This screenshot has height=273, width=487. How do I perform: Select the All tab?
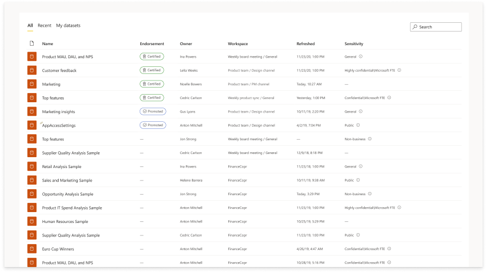(x=30, y=26)
